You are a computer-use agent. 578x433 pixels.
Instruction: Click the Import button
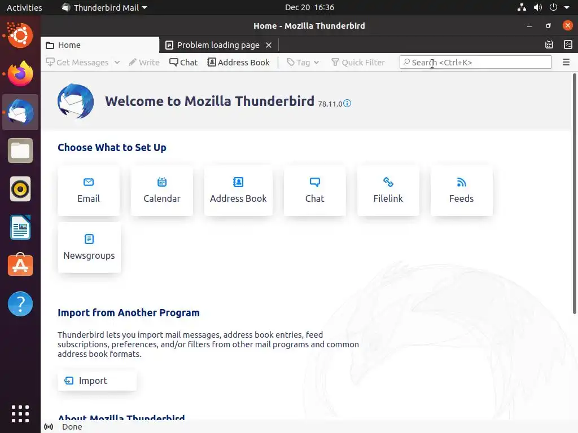pos(97,381)
